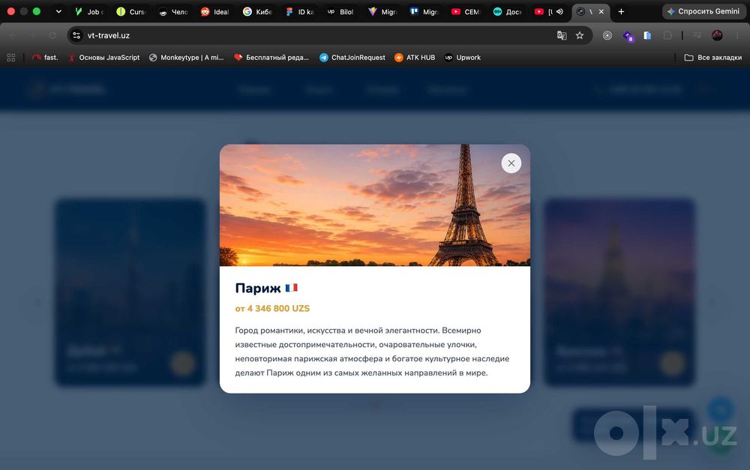The width and height of the screenshot is (750, 470).
Task: Reload the vt-travel.uz page
Action: tap(52, 35)
